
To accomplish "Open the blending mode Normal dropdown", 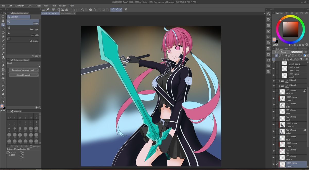I will pos(285,52).
